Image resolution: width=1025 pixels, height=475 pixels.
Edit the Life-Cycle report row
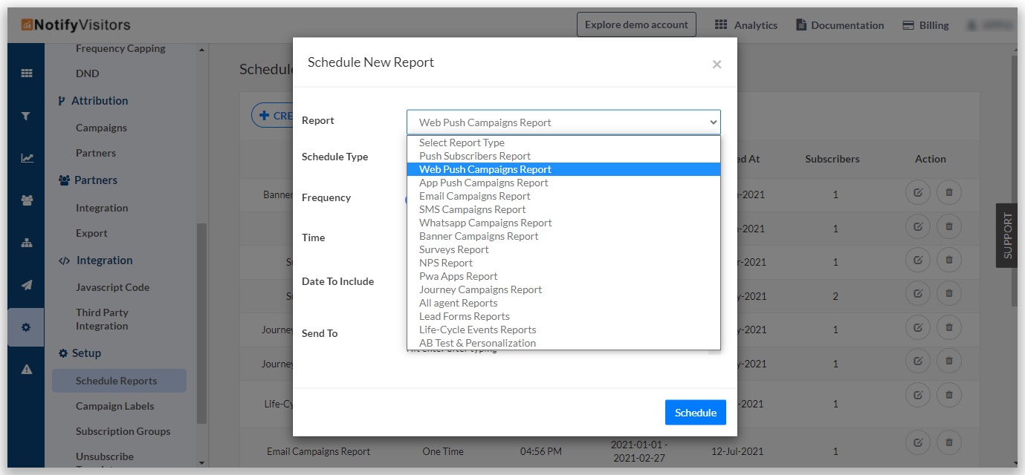point(918,396)
